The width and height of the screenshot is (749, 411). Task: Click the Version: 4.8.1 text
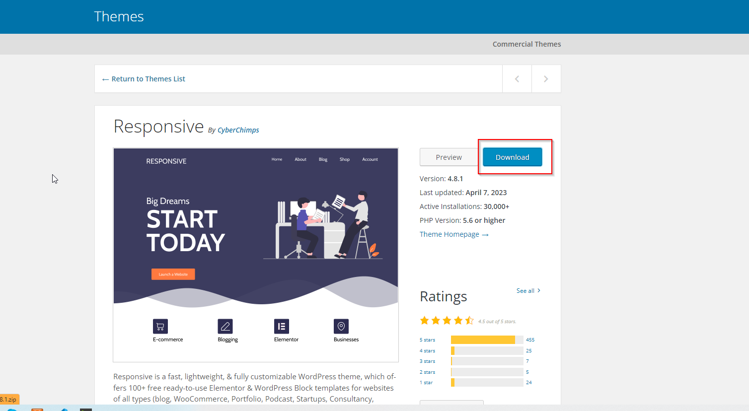pos(442,179)
